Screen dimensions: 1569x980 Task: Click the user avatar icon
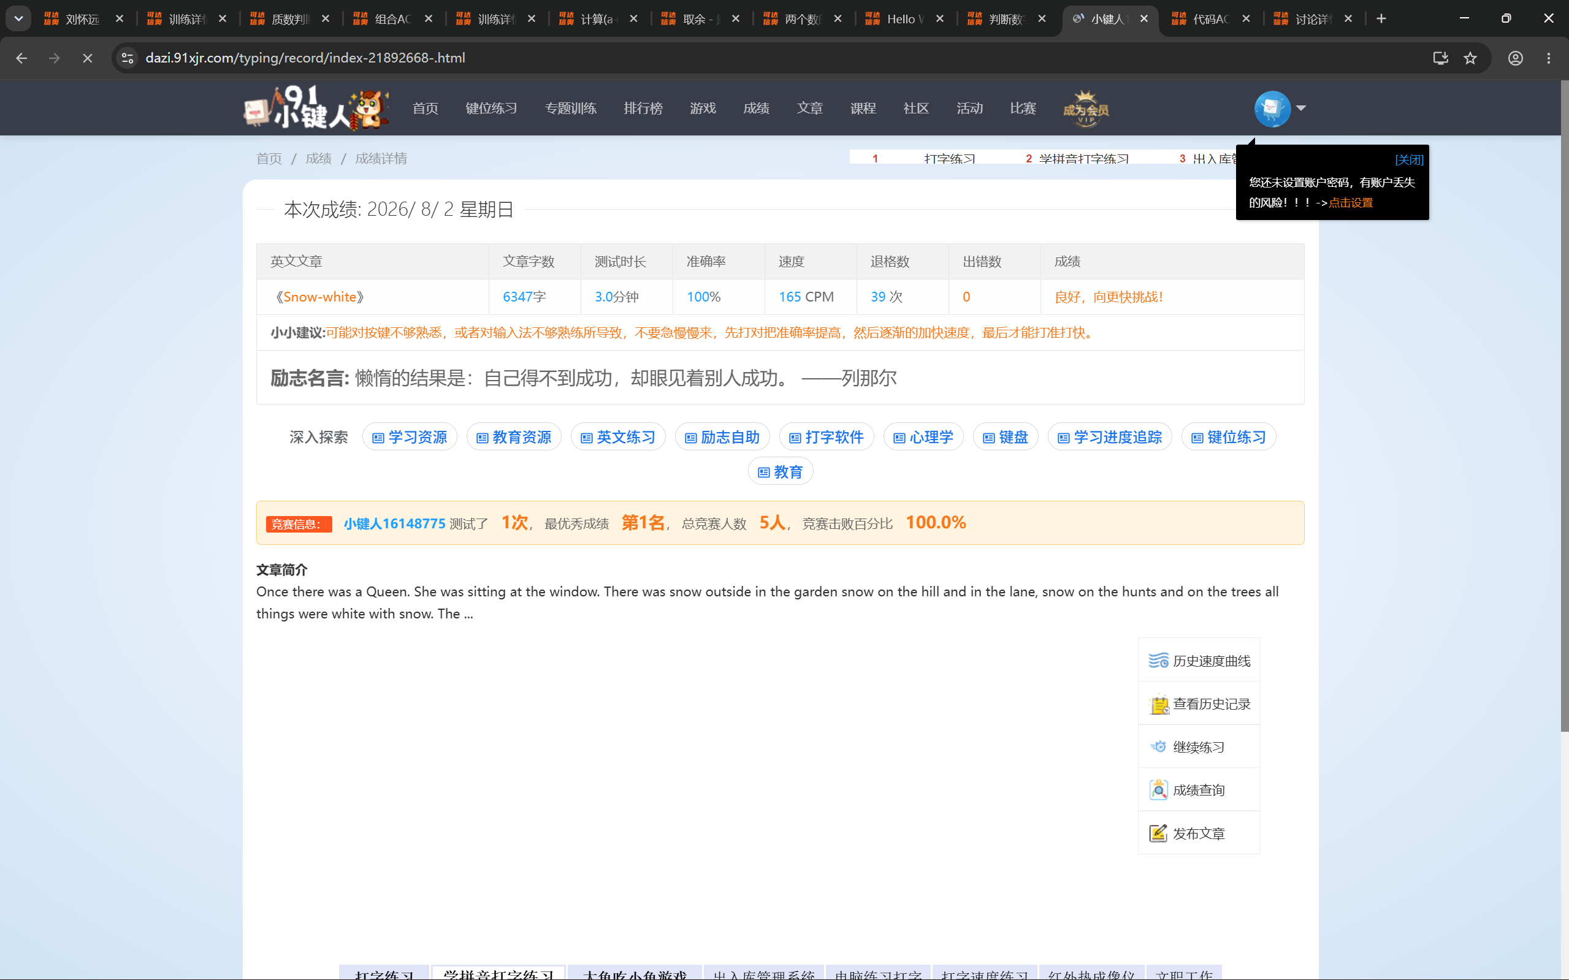pyautogui.click(x=1272, y=108)
